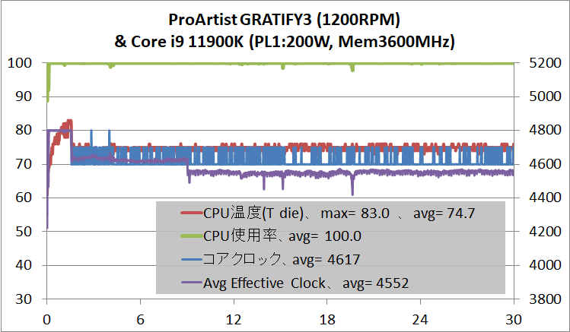570x332 pixels.
Task: Click the left axis label '40'
Action: click(24, 265)
